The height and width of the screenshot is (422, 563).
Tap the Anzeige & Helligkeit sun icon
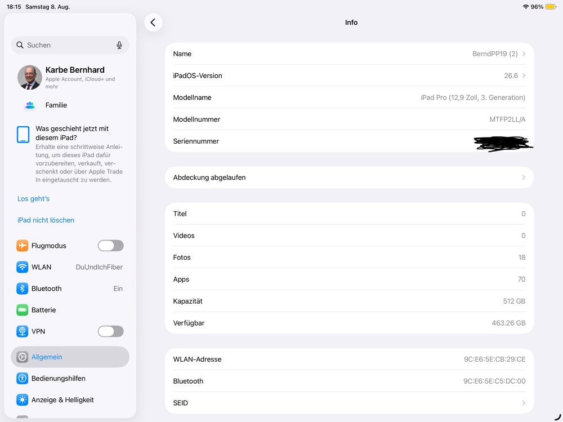tap(23, 399)
